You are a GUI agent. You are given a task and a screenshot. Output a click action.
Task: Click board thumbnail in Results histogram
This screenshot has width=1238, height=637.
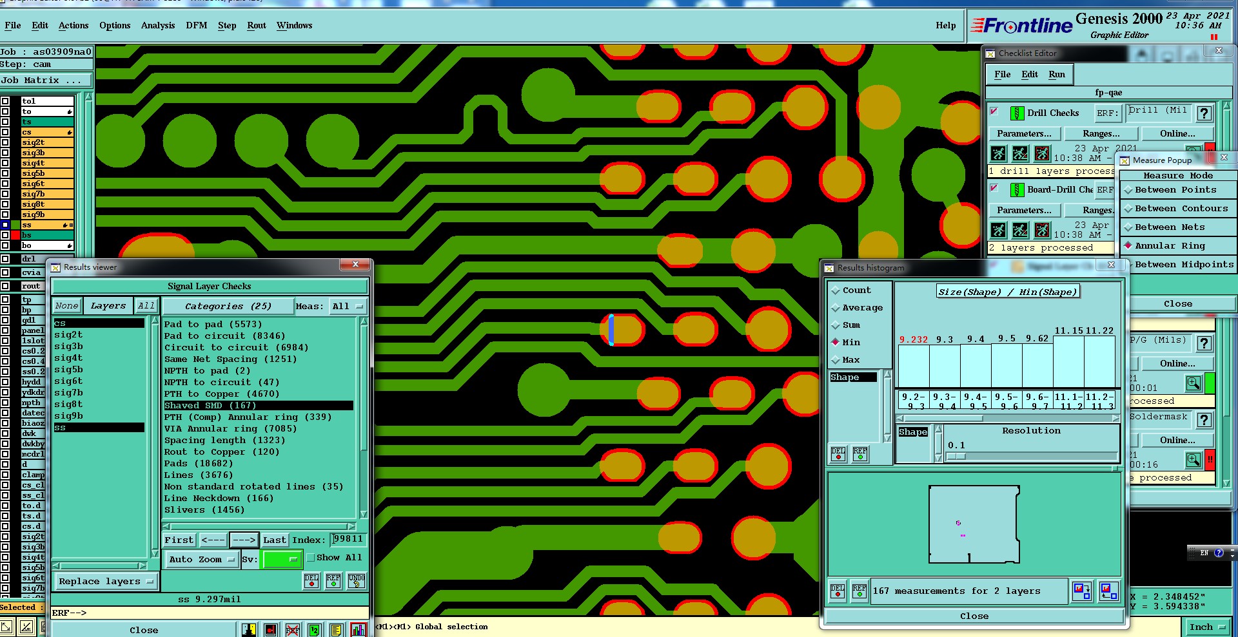pyautogui.click(x=974, y=524)
